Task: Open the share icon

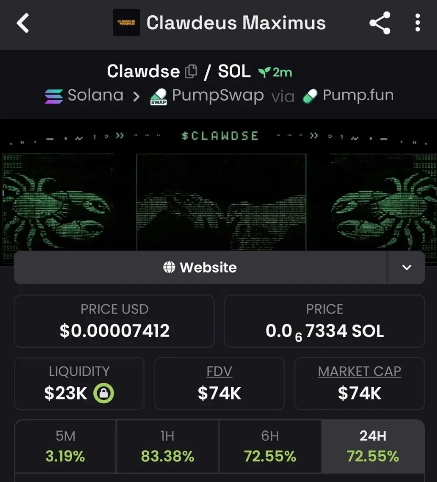Action: [380, 23]
